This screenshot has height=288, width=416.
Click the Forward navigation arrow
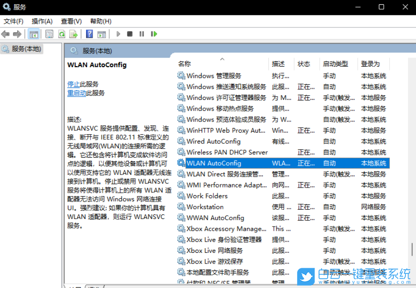click(x=17, y=34)
